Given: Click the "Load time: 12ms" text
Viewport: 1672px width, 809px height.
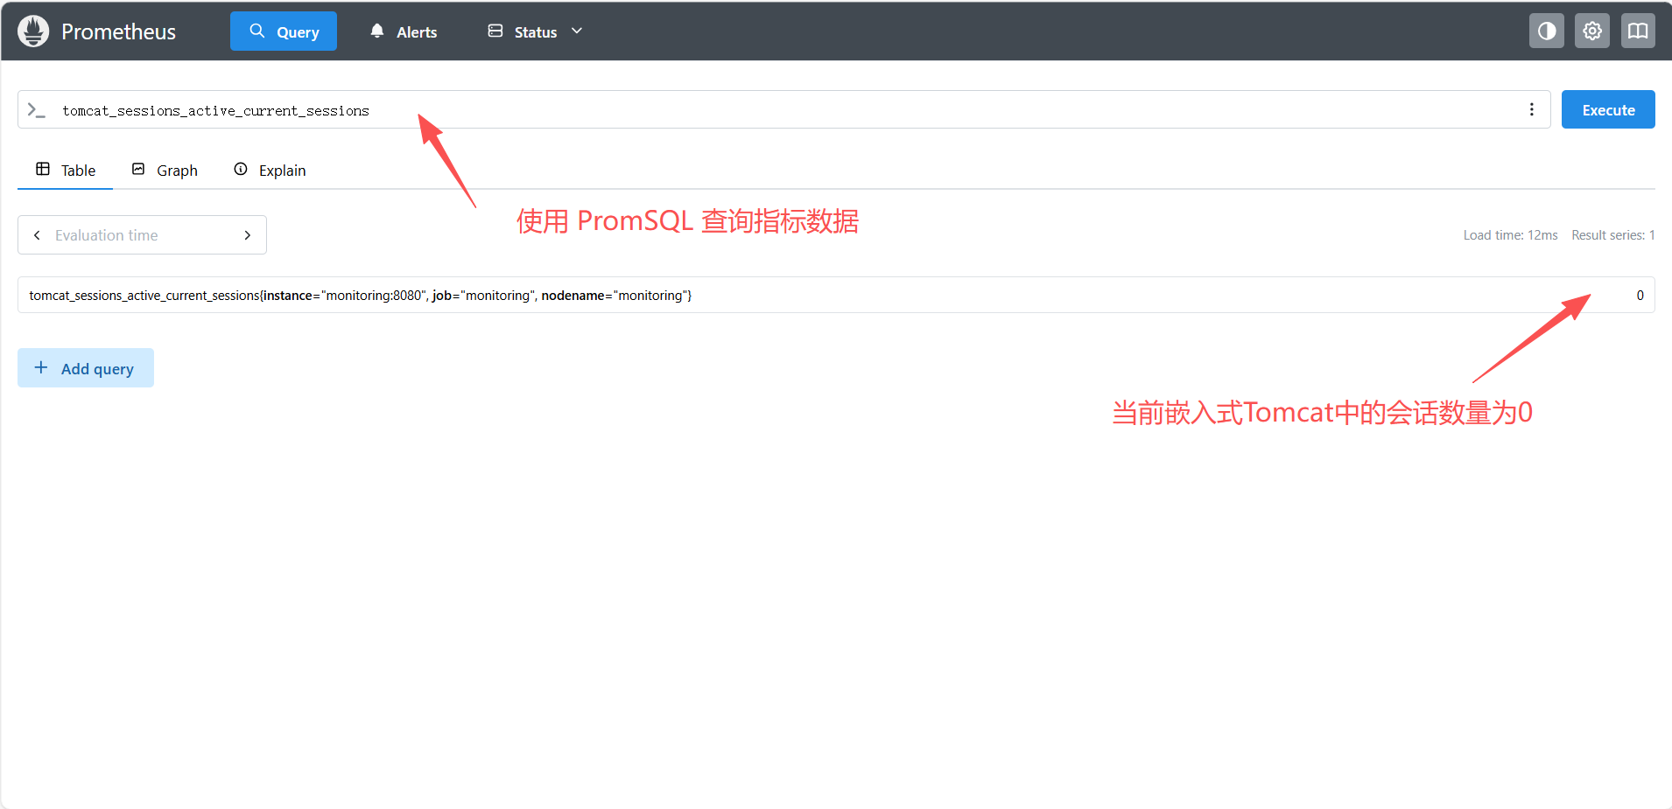Looking at the screenshot, I should pyautogui.click(x=1510, y=235).
